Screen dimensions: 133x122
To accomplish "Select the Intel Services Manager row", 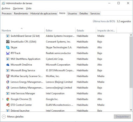I will click(x=65, y=93).
